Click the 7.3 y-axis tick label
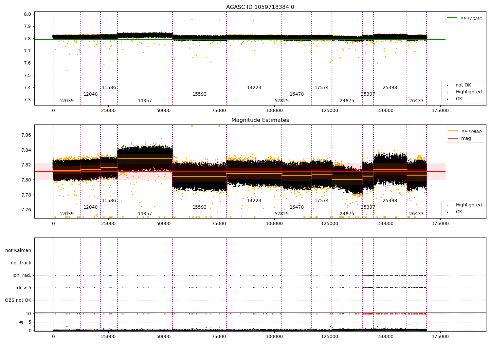The image size is (491, 344). (28, 100)
